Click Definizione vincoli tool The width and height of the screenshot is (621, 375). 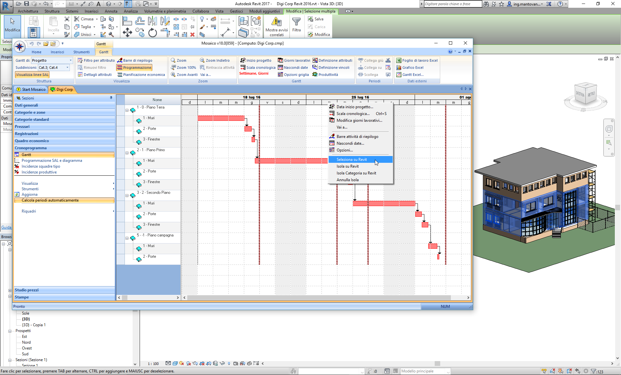click(331, 68)
